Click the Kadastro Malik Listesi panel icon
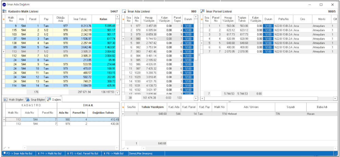This screenshot has height=157, width=340. tap(4, 11)
